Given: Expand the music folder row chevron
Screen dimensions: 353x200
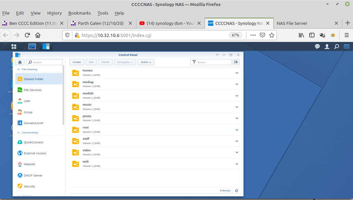Looking at the screenshot, I should click(237, 107).
